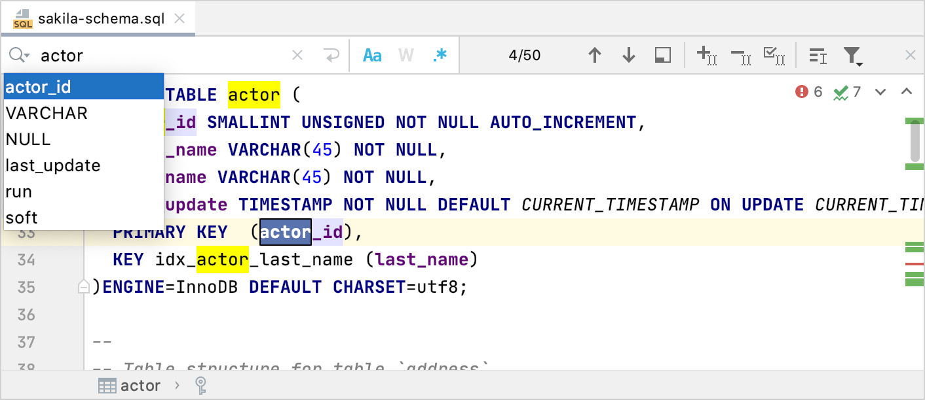Click 'AUTO_INCREMENT' keyword
This screenshot has width=925, height=400.
coord(563,122)
